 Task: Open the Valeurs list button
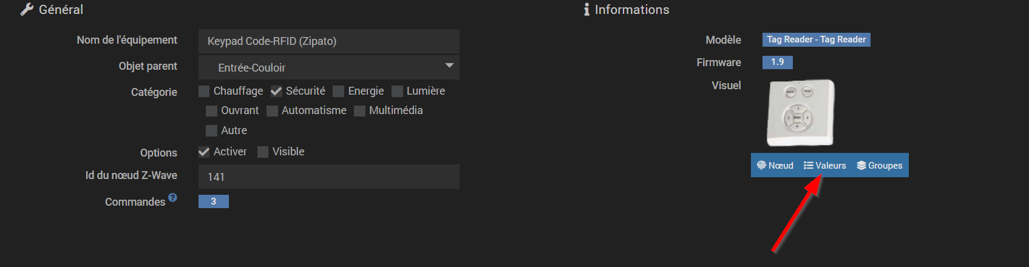(x=824, y=166)
